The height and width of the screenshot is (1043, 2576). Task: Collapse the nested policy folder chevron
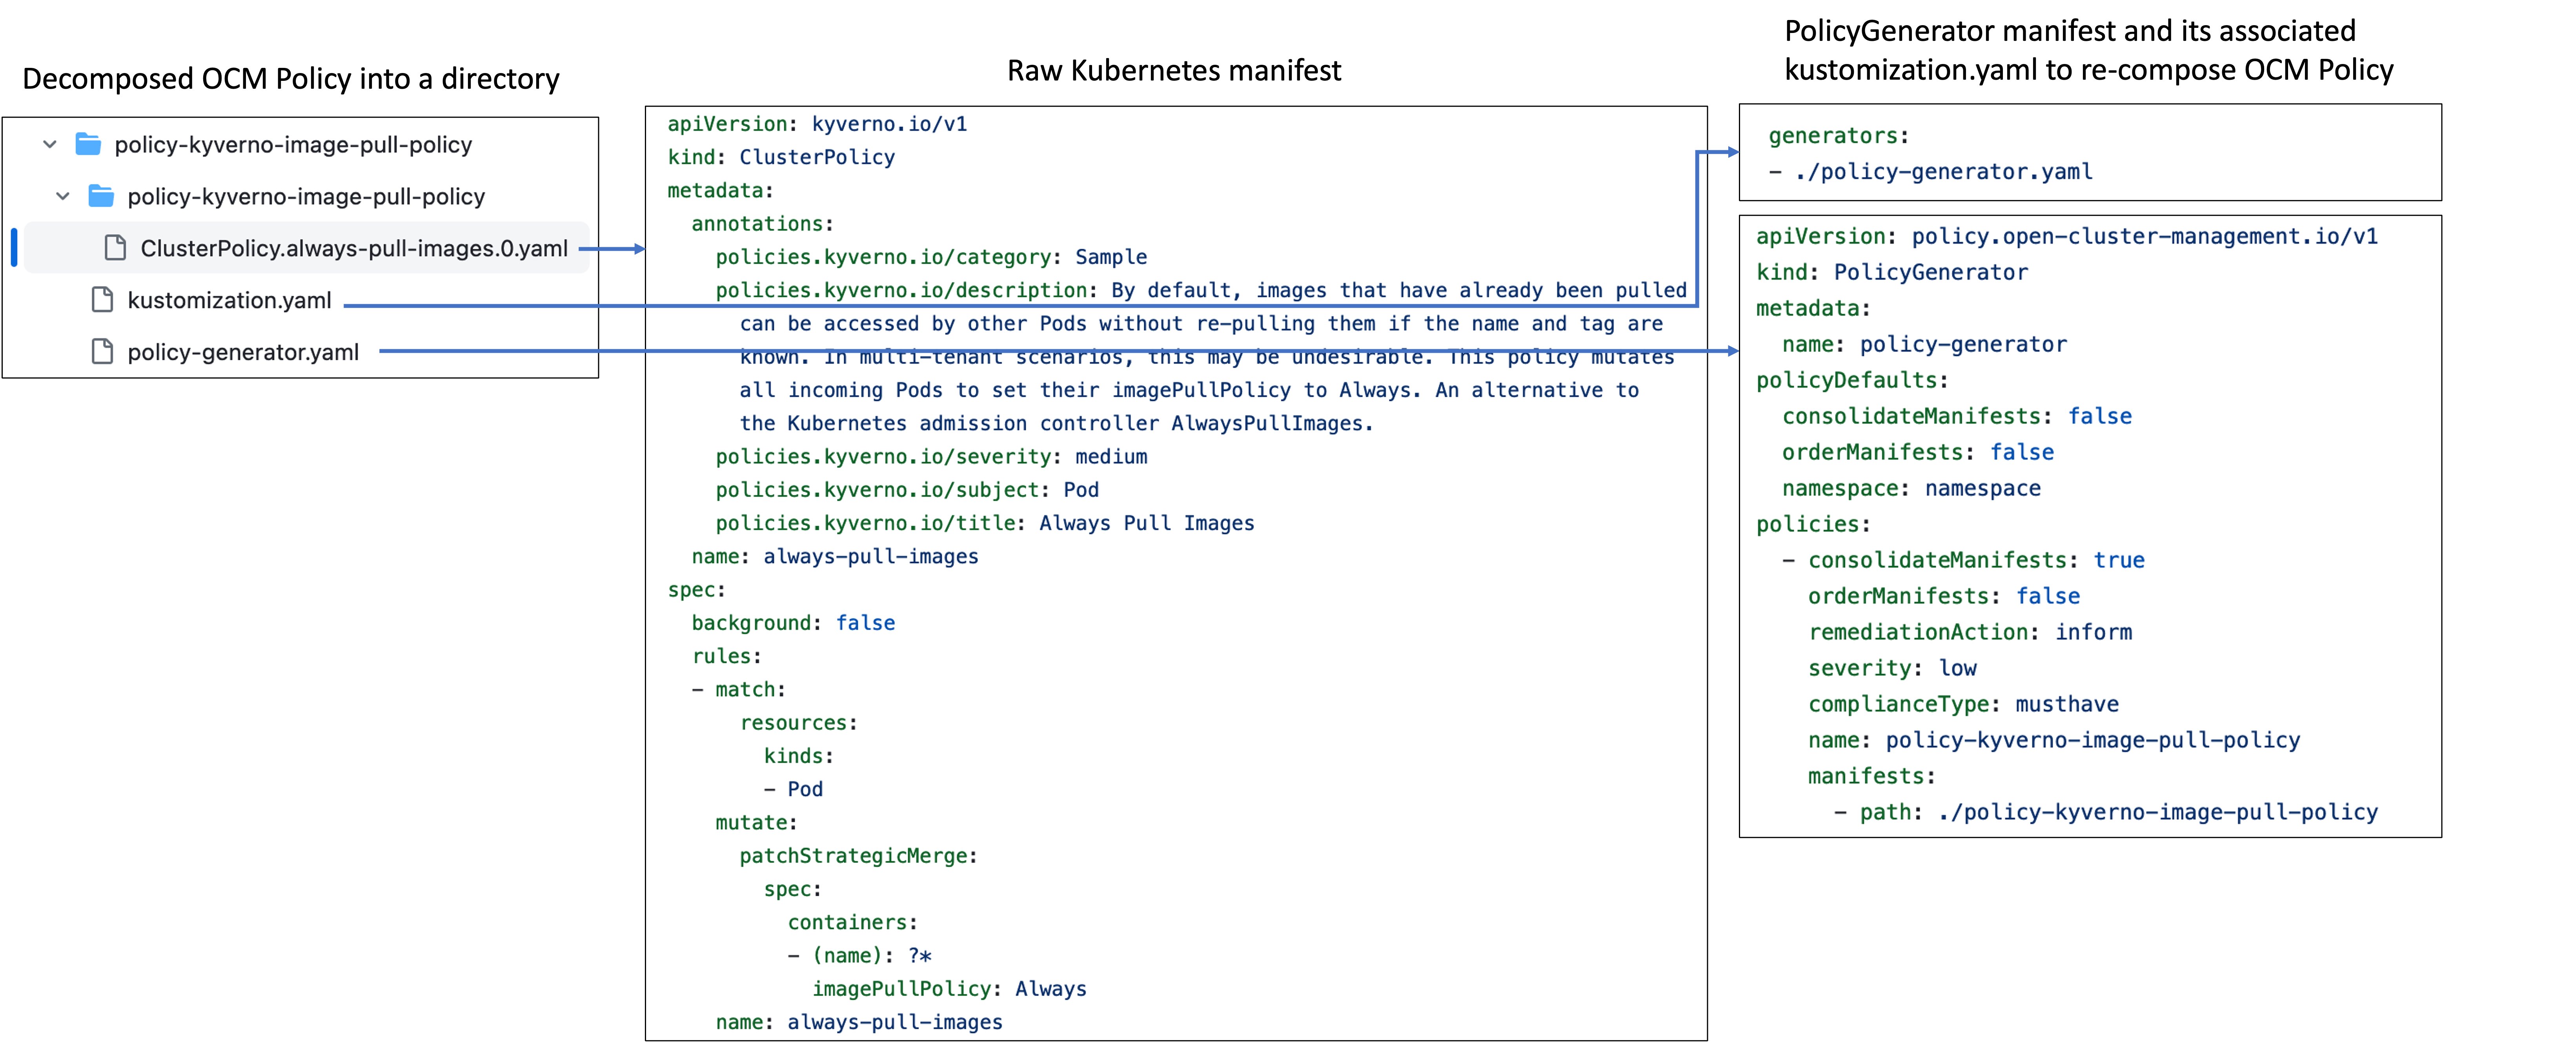point(63,196)
